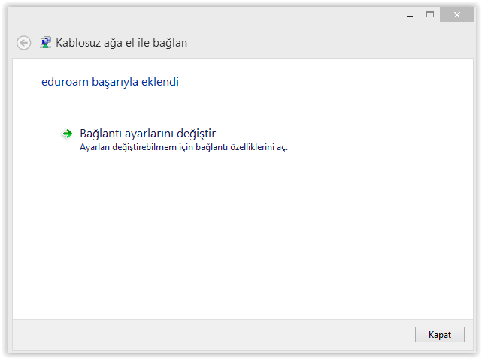
Task: Click the back arrow button
Action: point(23,43)
